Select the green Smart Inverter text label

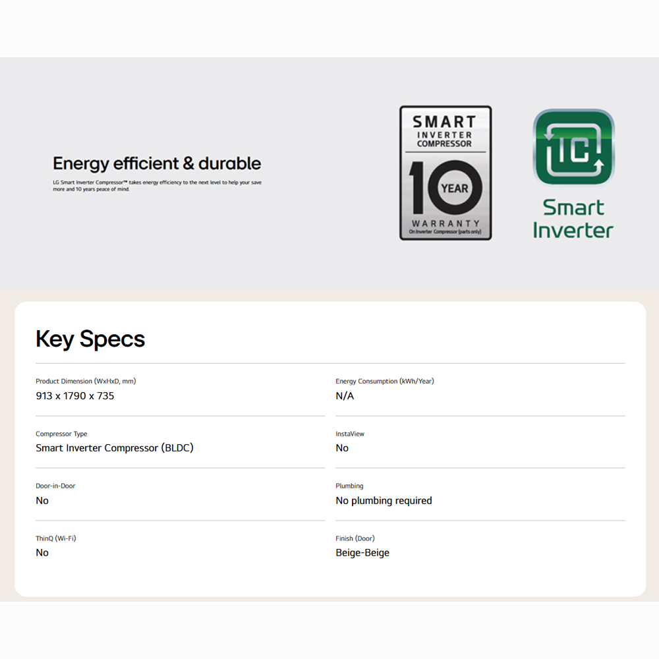pos(573,219)
